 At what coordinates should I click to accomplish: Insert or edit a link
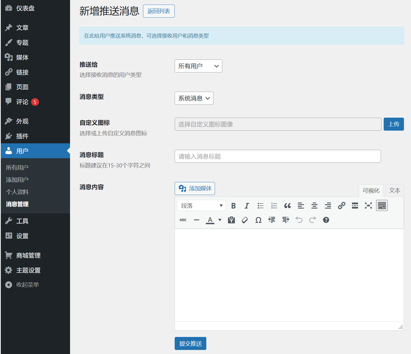point(342,206)
